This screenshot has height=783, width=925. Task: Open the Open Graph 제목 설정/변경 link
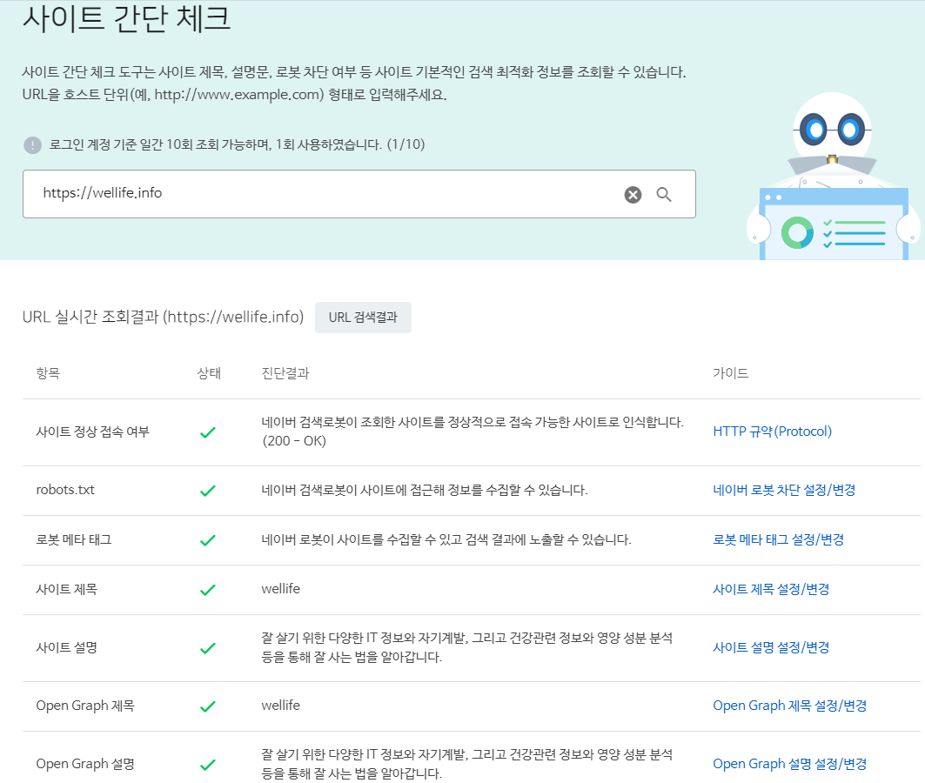[788, 706]
